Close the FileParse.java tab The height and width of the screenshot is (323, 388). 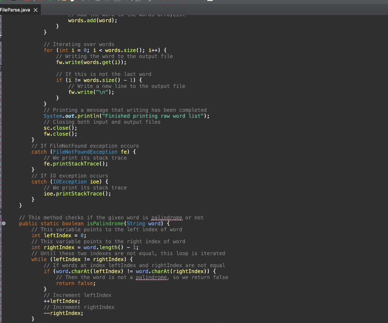click(36, 10)
